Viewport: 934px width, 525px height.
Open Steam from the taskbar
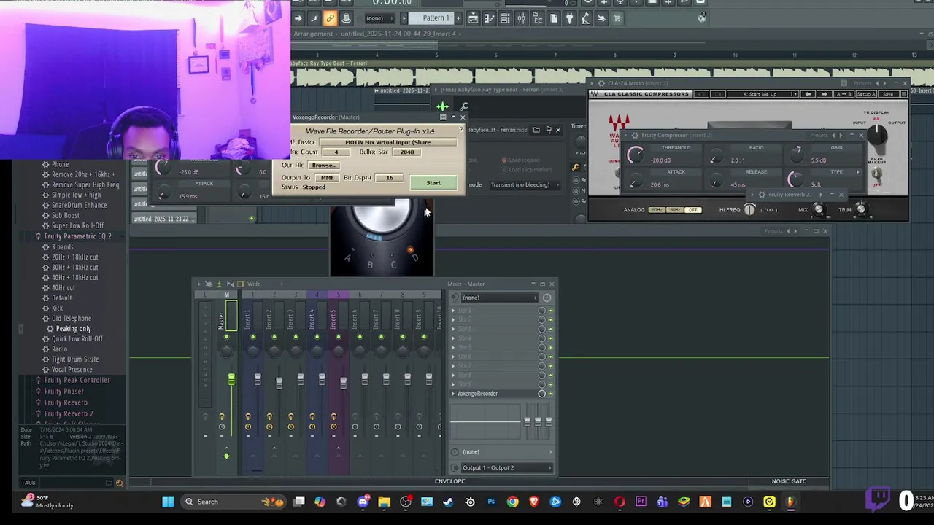point(448,502)
